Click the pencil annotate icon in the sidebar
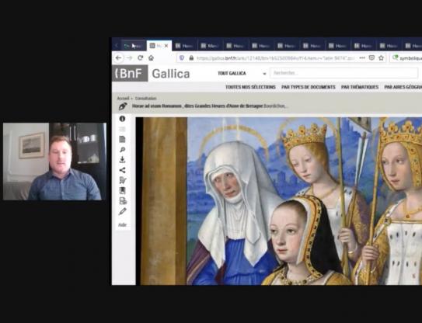 122,211
